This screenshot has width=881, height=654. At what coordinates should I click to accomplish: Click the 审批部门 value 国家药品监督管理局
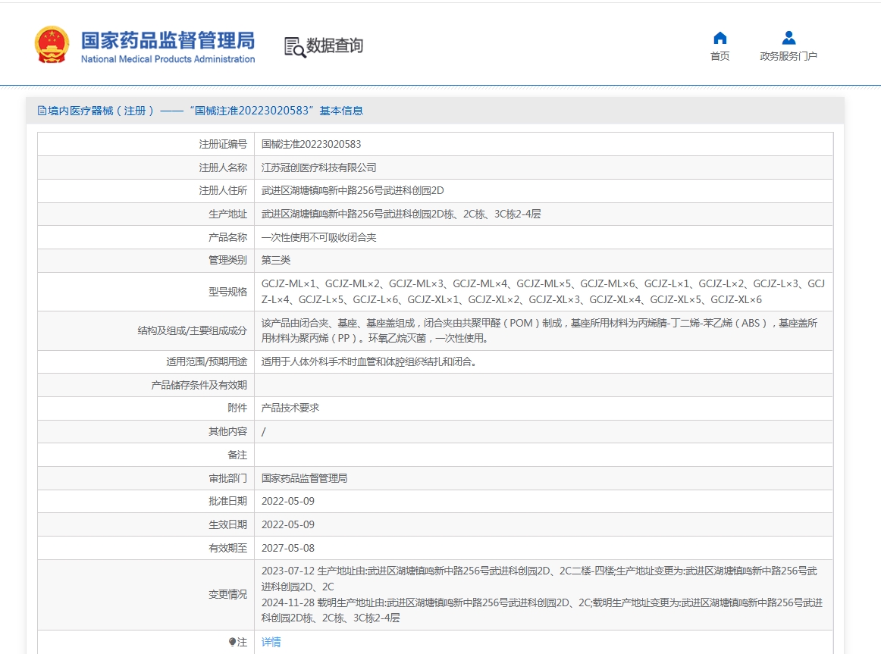(x=304, y=478)
